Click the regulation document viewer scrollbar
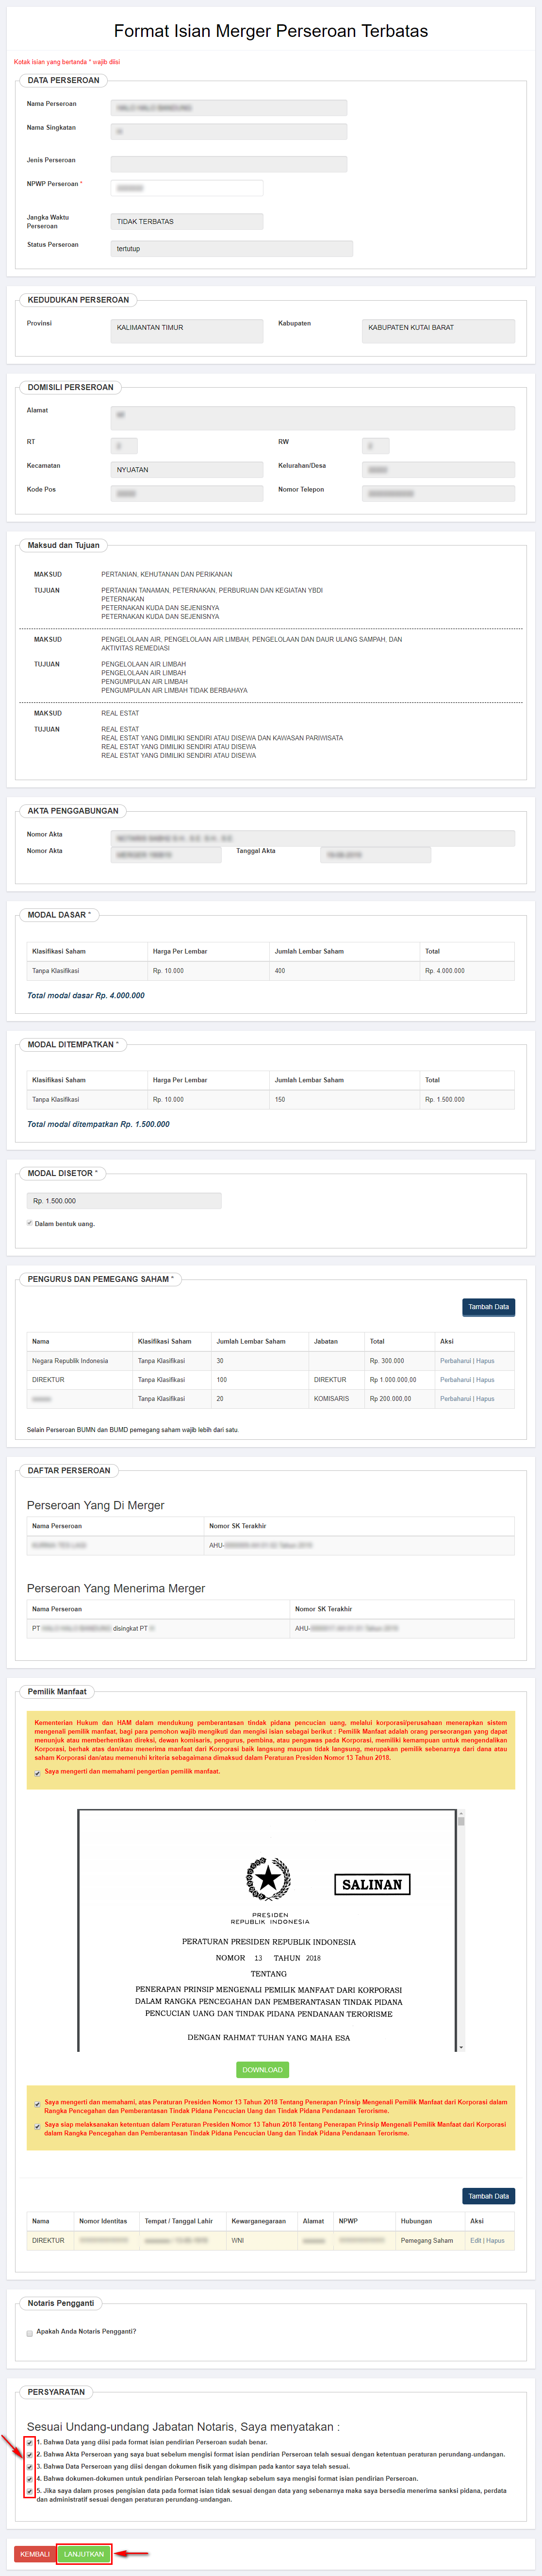The width and height of the screenshot is (542, 2576). pos(460,1930)
